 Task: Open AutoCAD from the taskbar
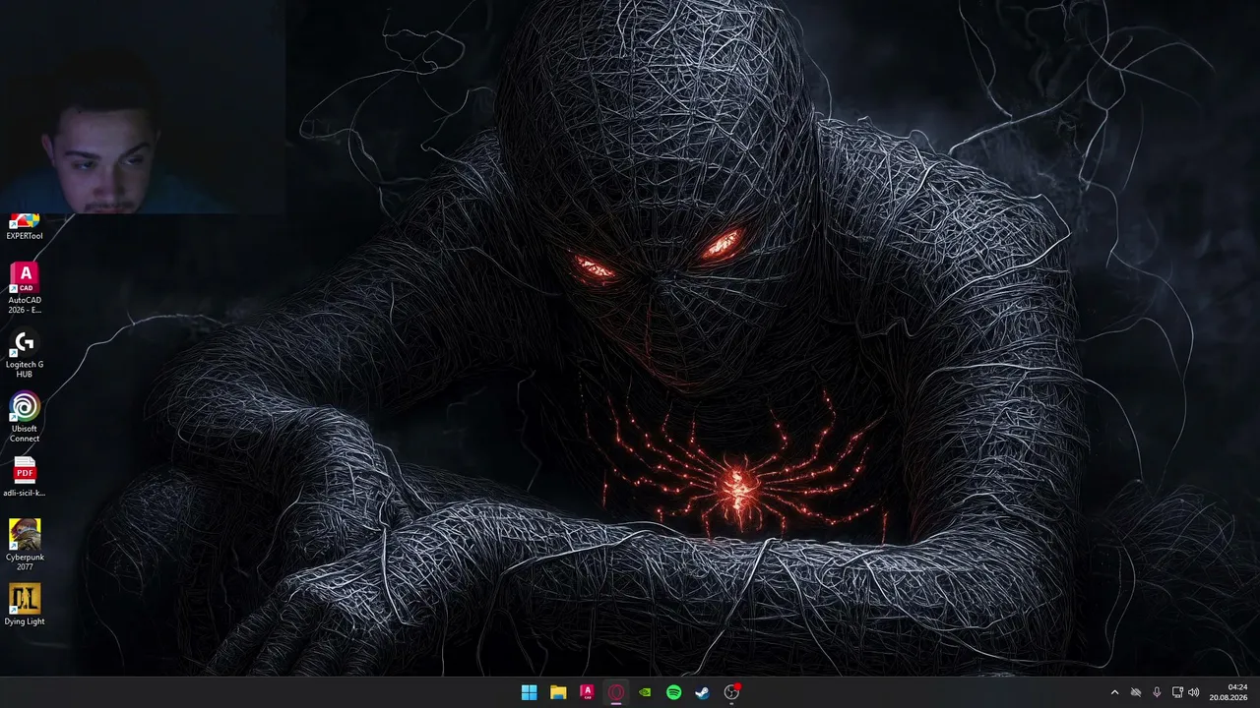(587, 692)
